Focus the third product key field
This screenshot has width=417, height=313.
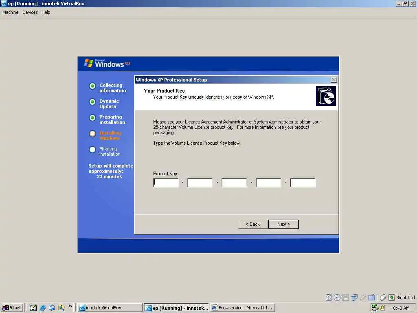[234, 183]
